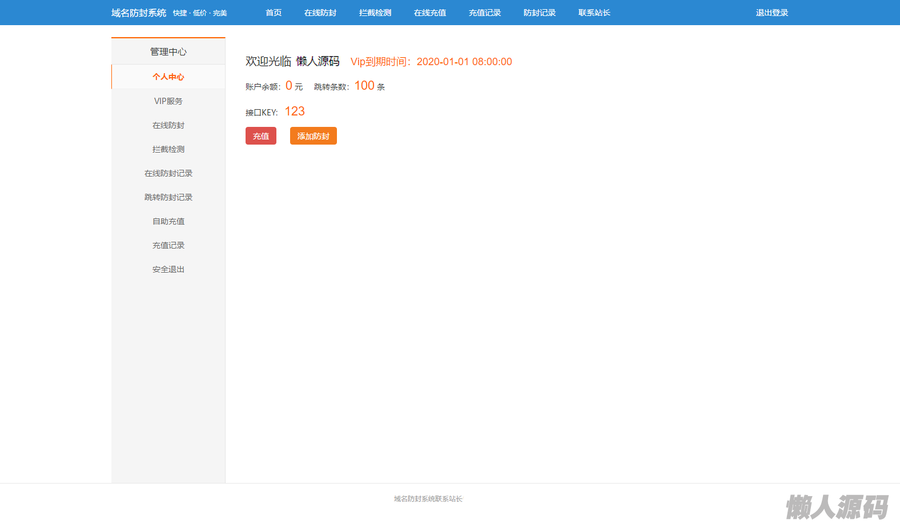Click the 域名防封系统 site logo
This screenshot has width=900, height=527.
139,13
